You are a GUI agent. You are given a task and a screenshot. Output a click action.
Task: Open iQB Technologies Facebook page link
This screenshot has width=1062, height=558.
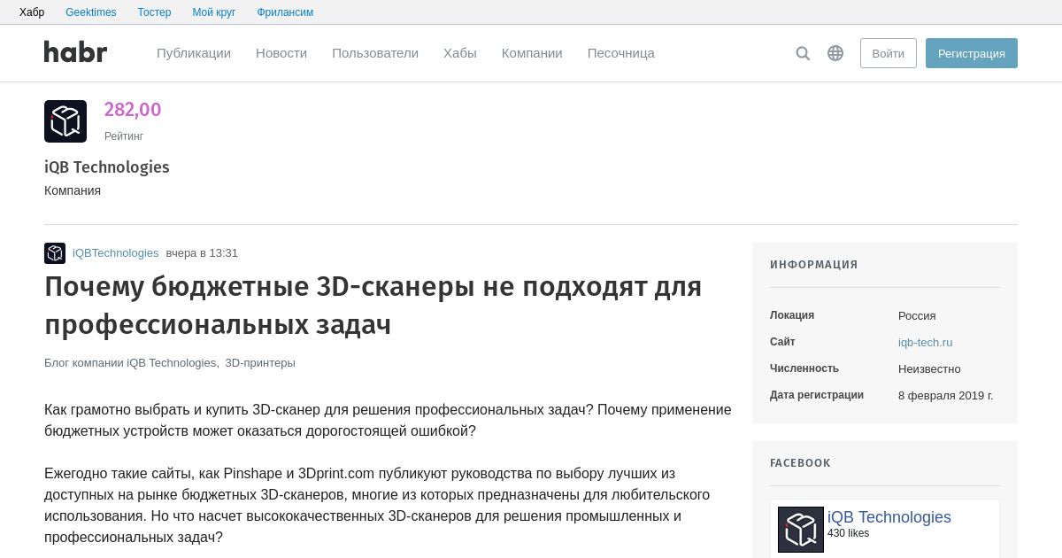tap(889, 517)
